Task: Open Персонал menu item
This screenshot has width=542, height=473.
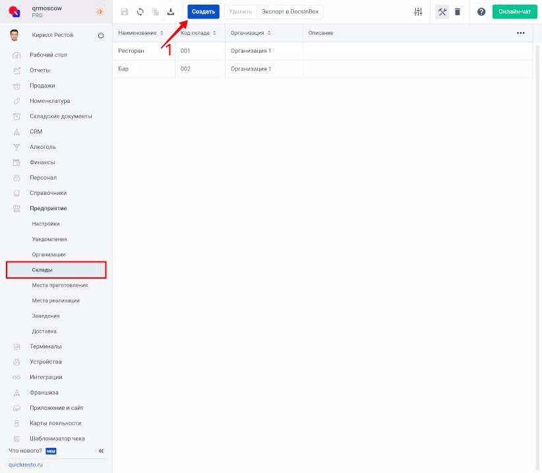Action: point(44,178)
